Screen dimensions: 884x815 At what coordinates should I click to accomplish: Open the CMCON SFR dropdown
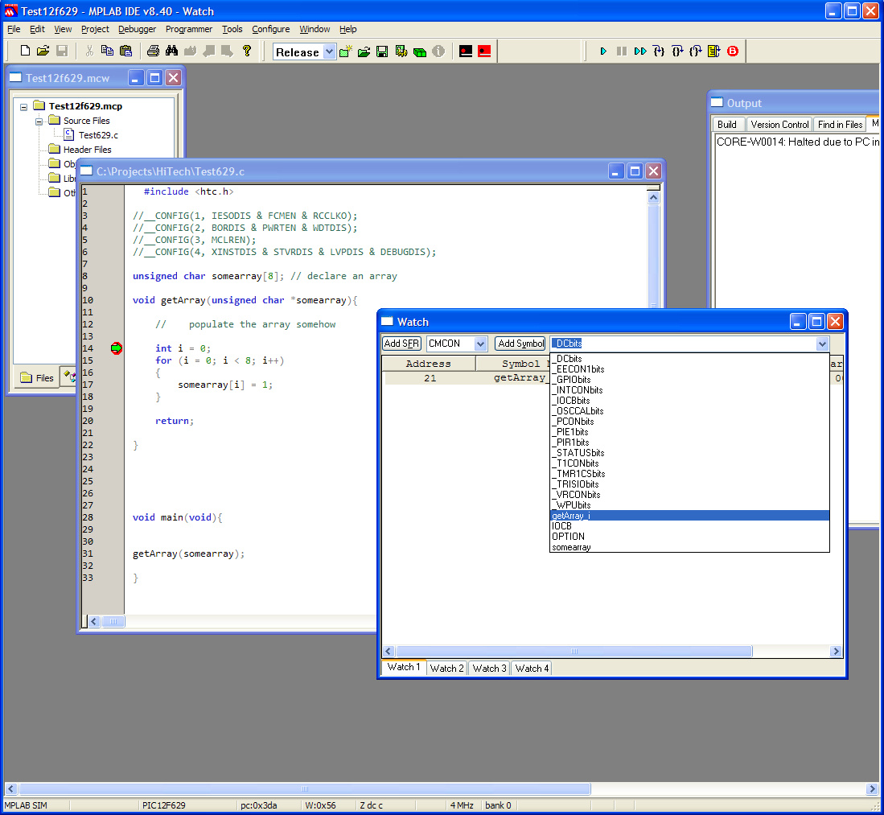480,344
